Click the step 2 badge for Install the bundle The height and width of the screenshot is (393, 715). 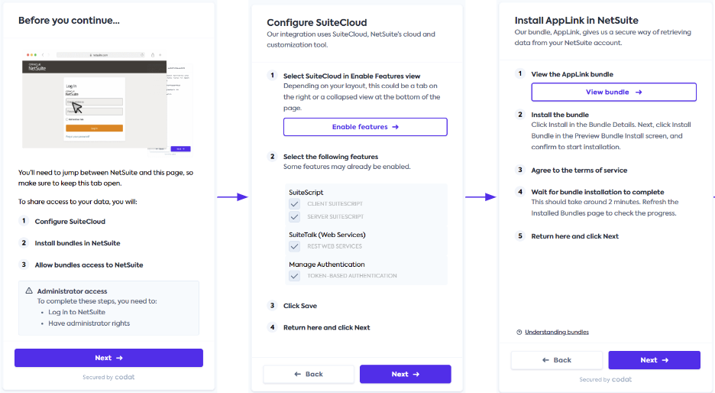520,115
